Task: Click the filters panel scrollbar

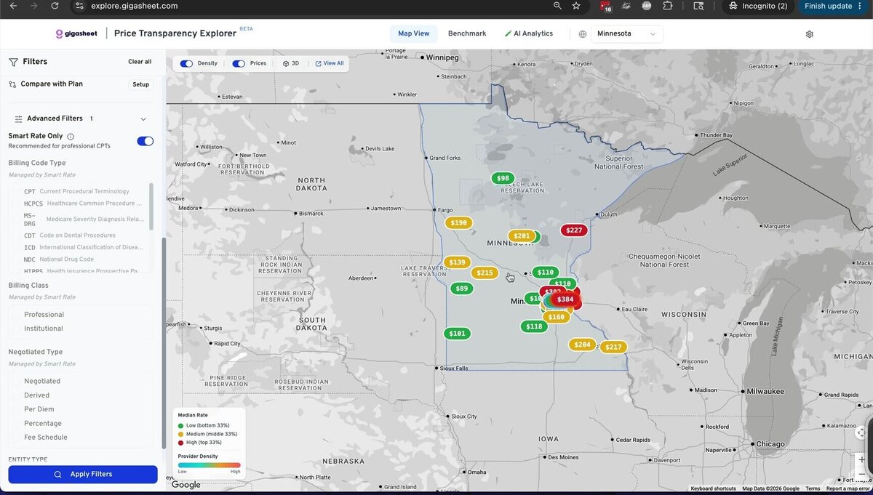Action: (164, 342)
